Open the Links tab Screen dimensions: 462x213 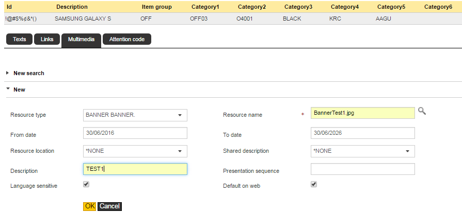47,39
